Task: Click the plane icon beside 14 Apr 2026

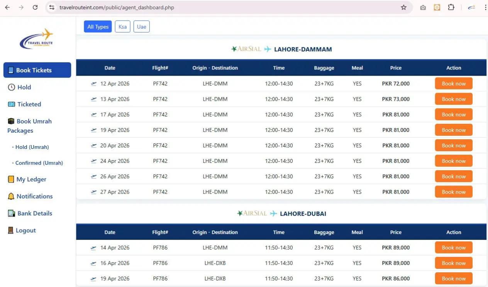Action: [x=94, y=248]
